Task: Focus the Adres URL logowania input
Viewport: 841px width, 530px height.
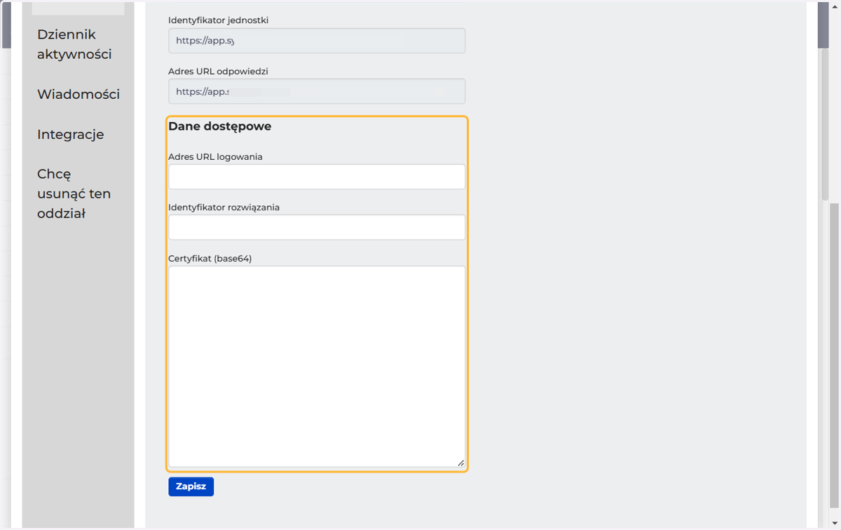Action: (317, 177)
